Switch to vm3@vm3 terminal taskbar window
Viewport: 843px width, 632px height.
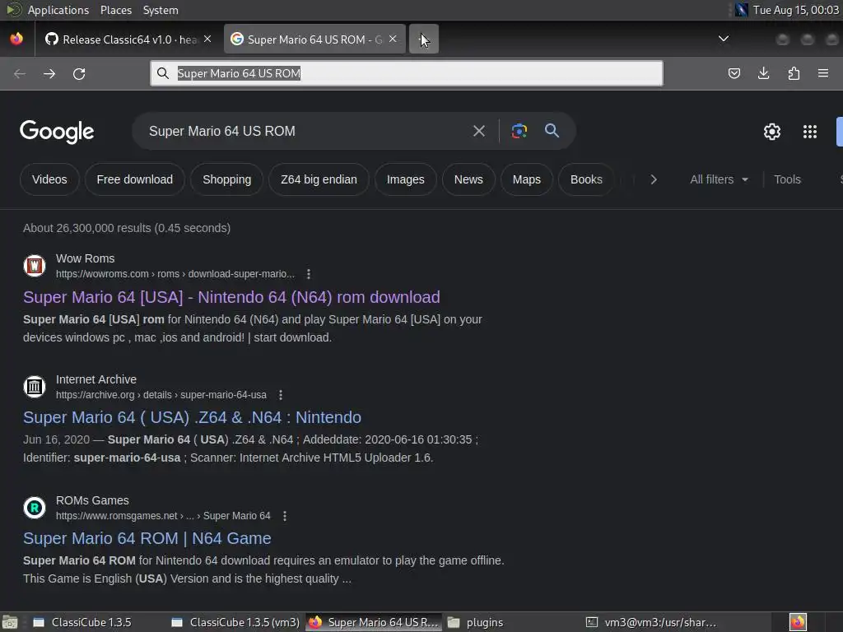click(x=652, y=622)
